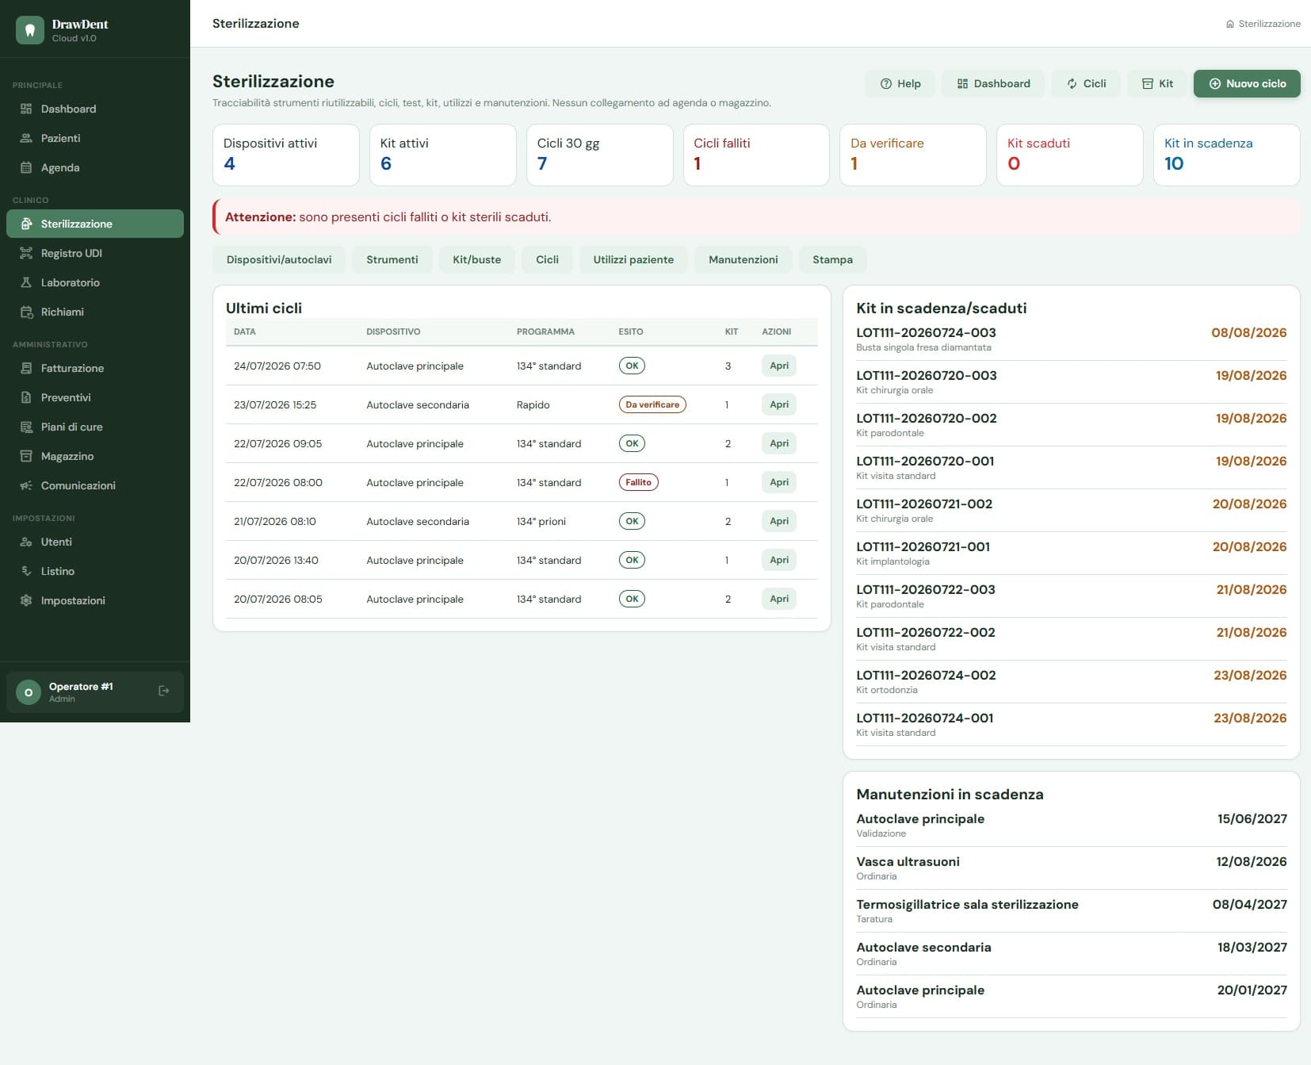Open the 20/07/2026 08:05 cycle with Apri

pos(779,599)
